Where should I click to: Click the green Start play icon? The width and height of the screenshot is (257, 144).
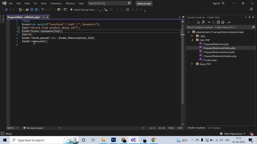click(71, 10)
